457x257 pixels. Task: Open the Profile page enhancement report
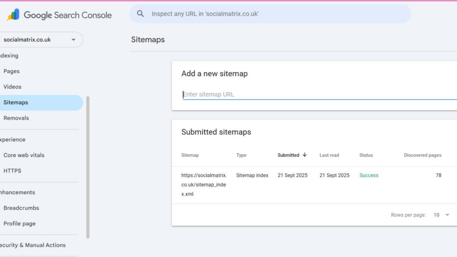(x=20, y=224)
